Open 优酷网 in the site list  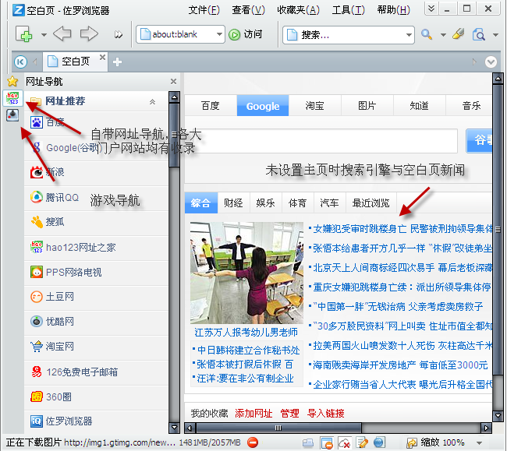(97, 322)
